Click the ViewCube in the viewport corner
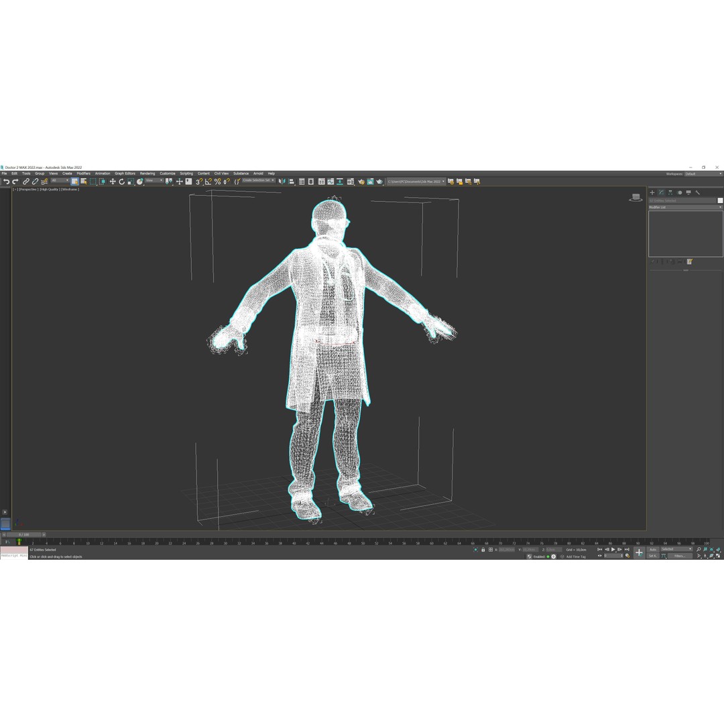 point(636,198)
